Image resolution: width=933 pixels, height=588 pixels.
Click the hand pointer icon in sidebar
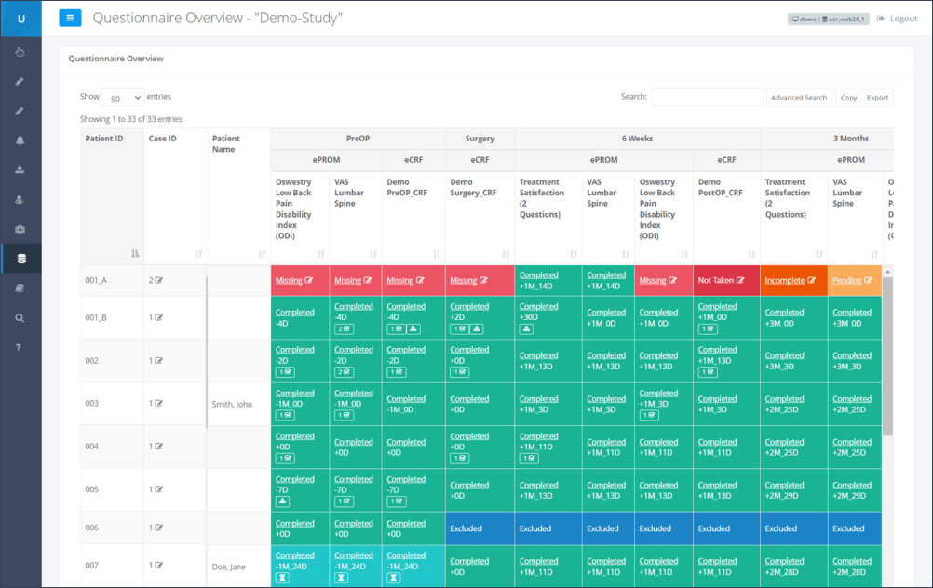pos(20,52)
